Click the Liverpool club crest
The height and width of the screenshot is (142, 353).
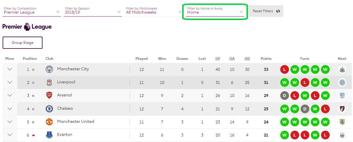pos(49,82)
